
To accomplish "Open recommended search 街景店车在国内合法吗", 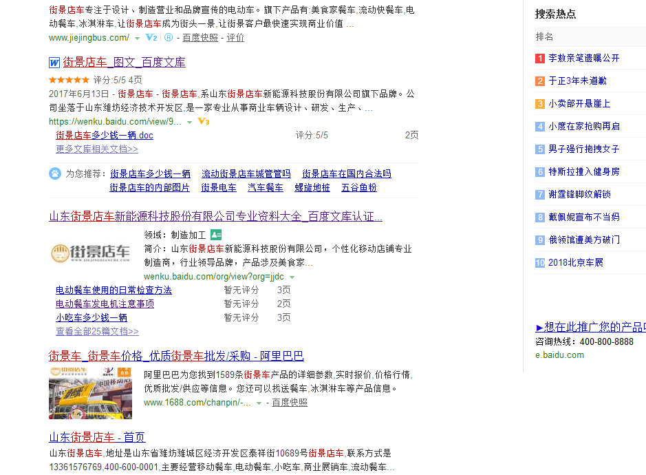I will pyautogui.click(x=347, y=173).
